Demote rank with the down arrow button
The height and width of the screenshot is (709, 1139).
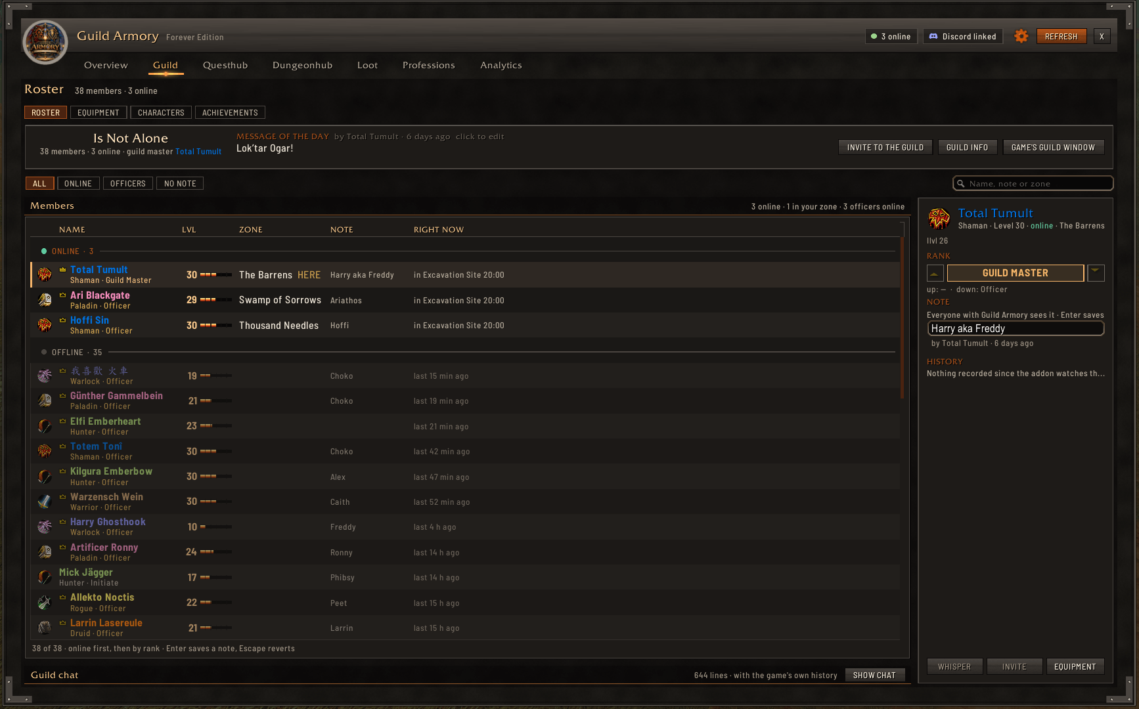point(1096,273)
